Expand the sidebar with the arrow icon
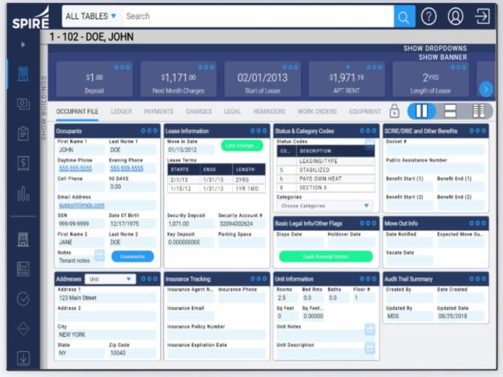This screenshot has width=503, height=377. pos(23,45)
